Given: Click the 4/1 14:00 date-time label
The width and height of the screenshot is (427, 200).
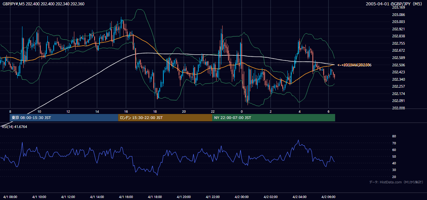Looking at the screenshot, I should (x=97, y=197).
